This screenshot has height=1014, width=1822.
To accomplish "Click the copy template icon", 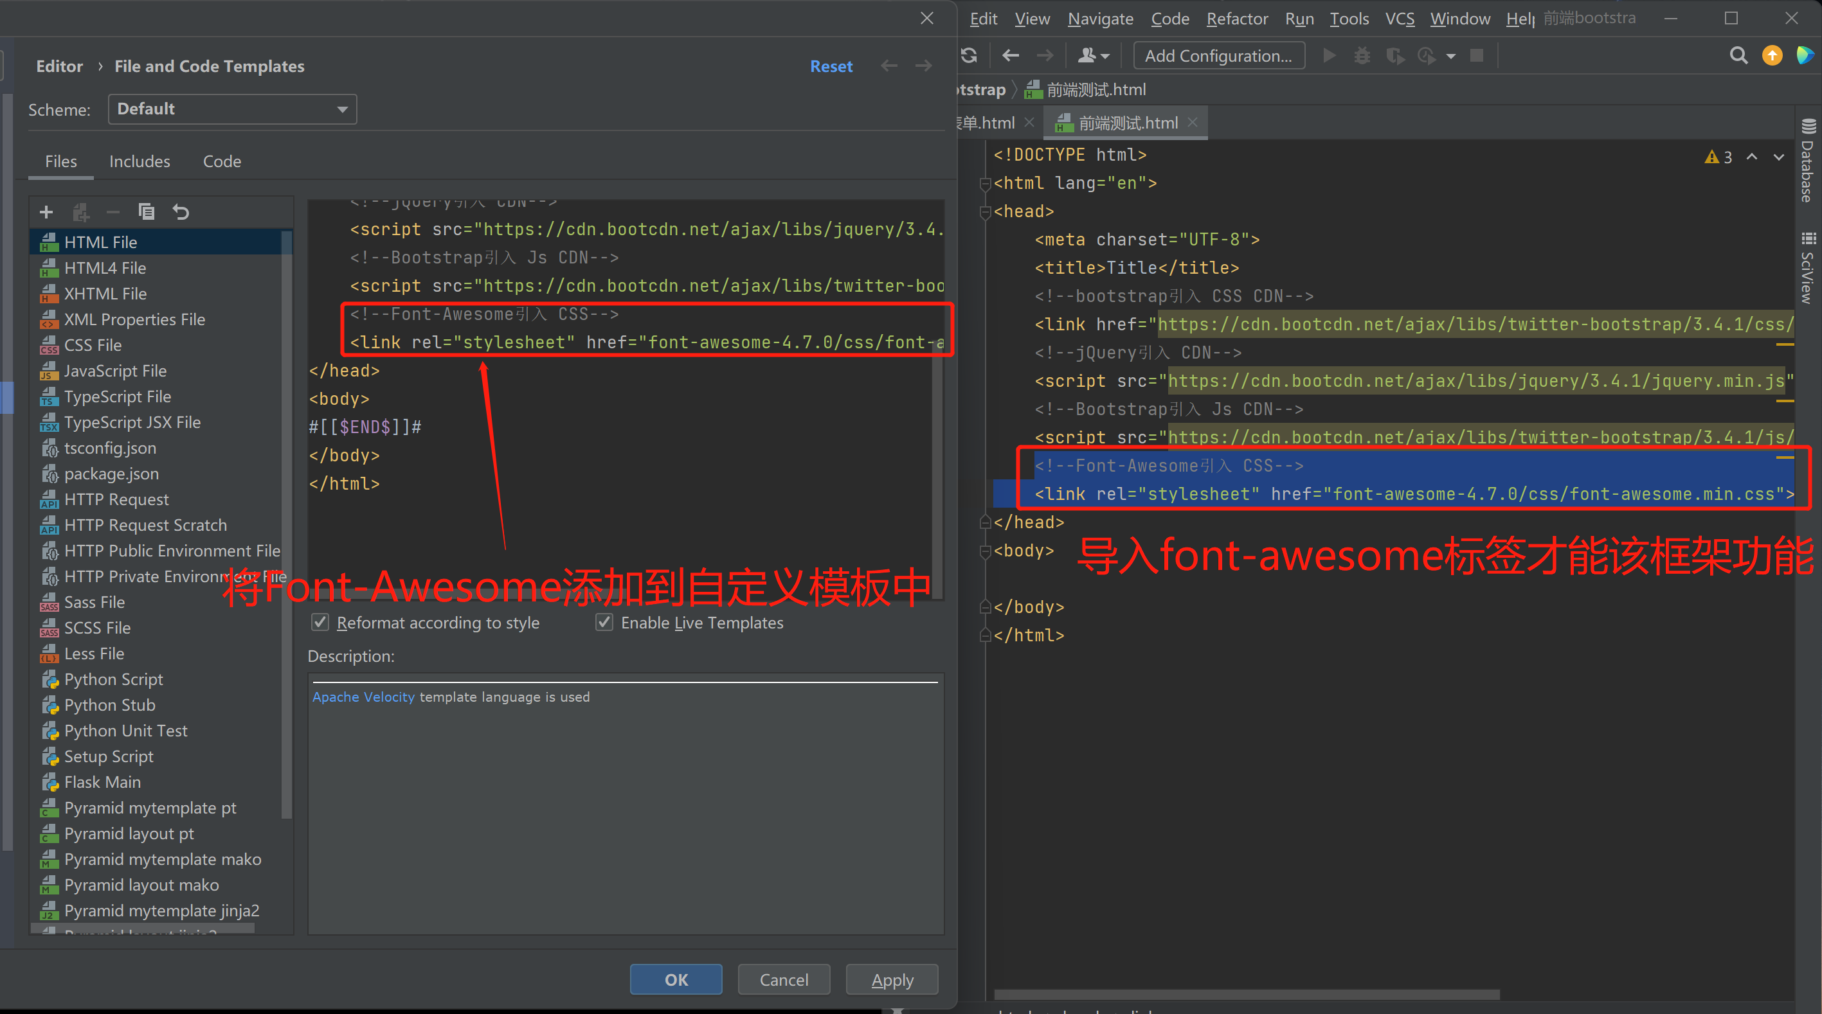I will [x=147, y=212].
